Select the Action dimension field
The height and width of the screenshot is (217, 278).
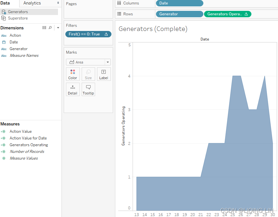[15, 35]
